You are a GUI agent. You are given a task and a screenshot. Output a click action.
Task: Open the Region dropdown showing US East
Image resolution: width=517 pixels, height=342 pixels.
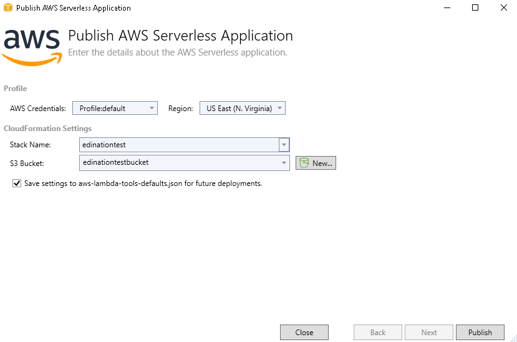pos(243,108)
